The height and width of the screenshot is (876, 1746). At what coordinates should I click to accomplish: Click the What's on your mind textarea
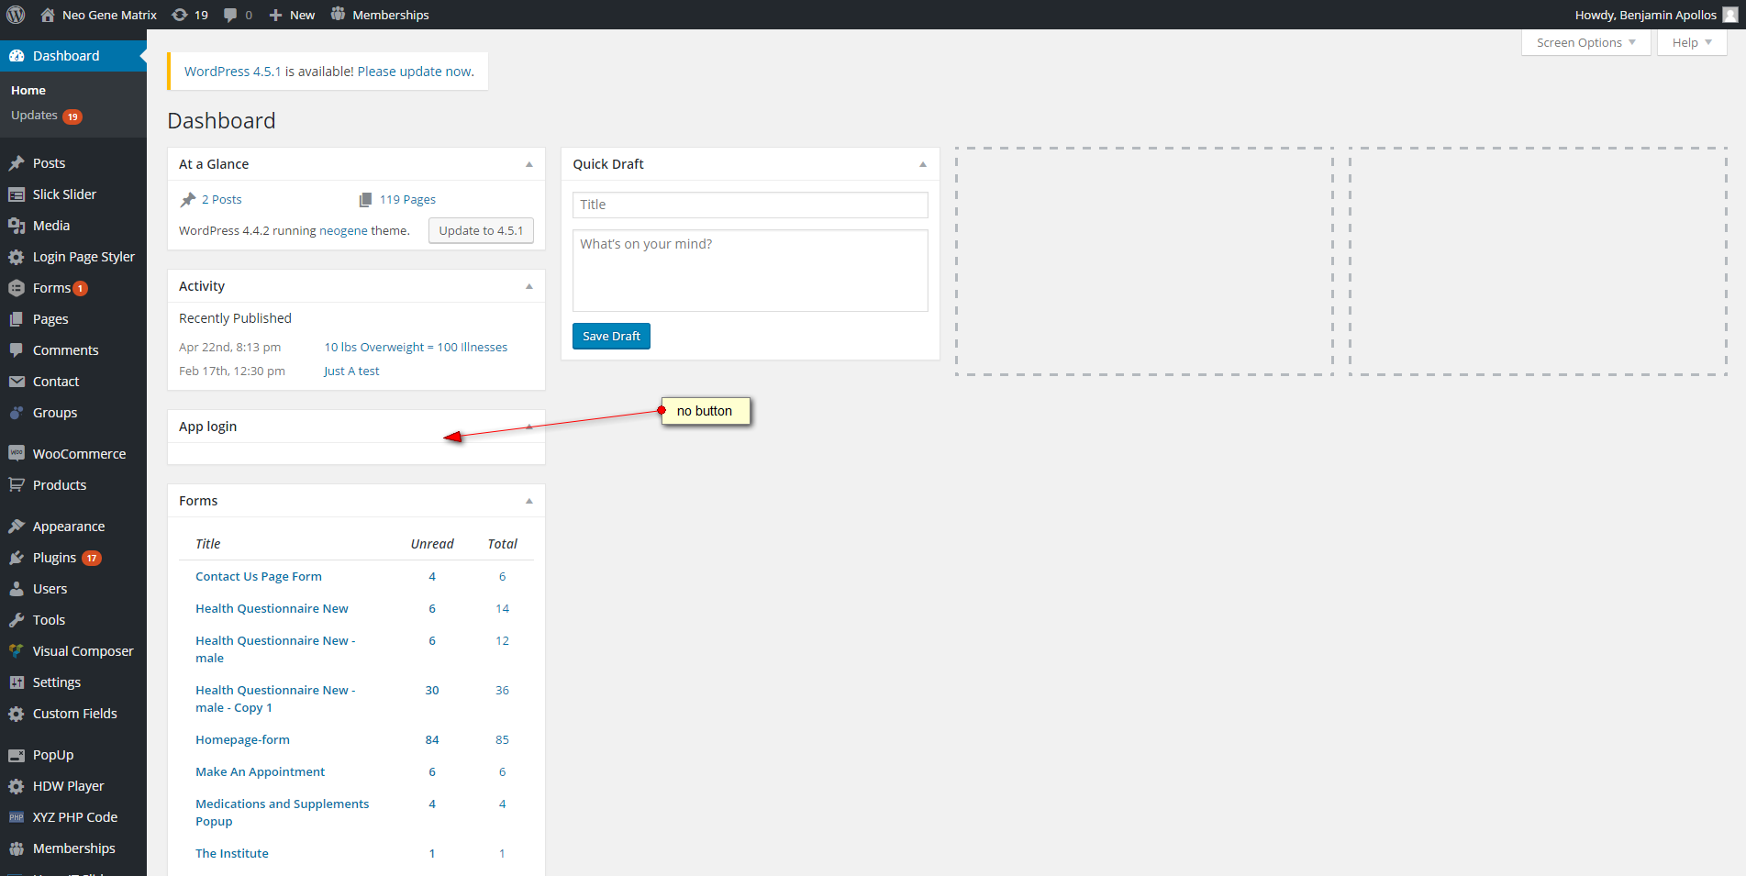pos(751,271)
